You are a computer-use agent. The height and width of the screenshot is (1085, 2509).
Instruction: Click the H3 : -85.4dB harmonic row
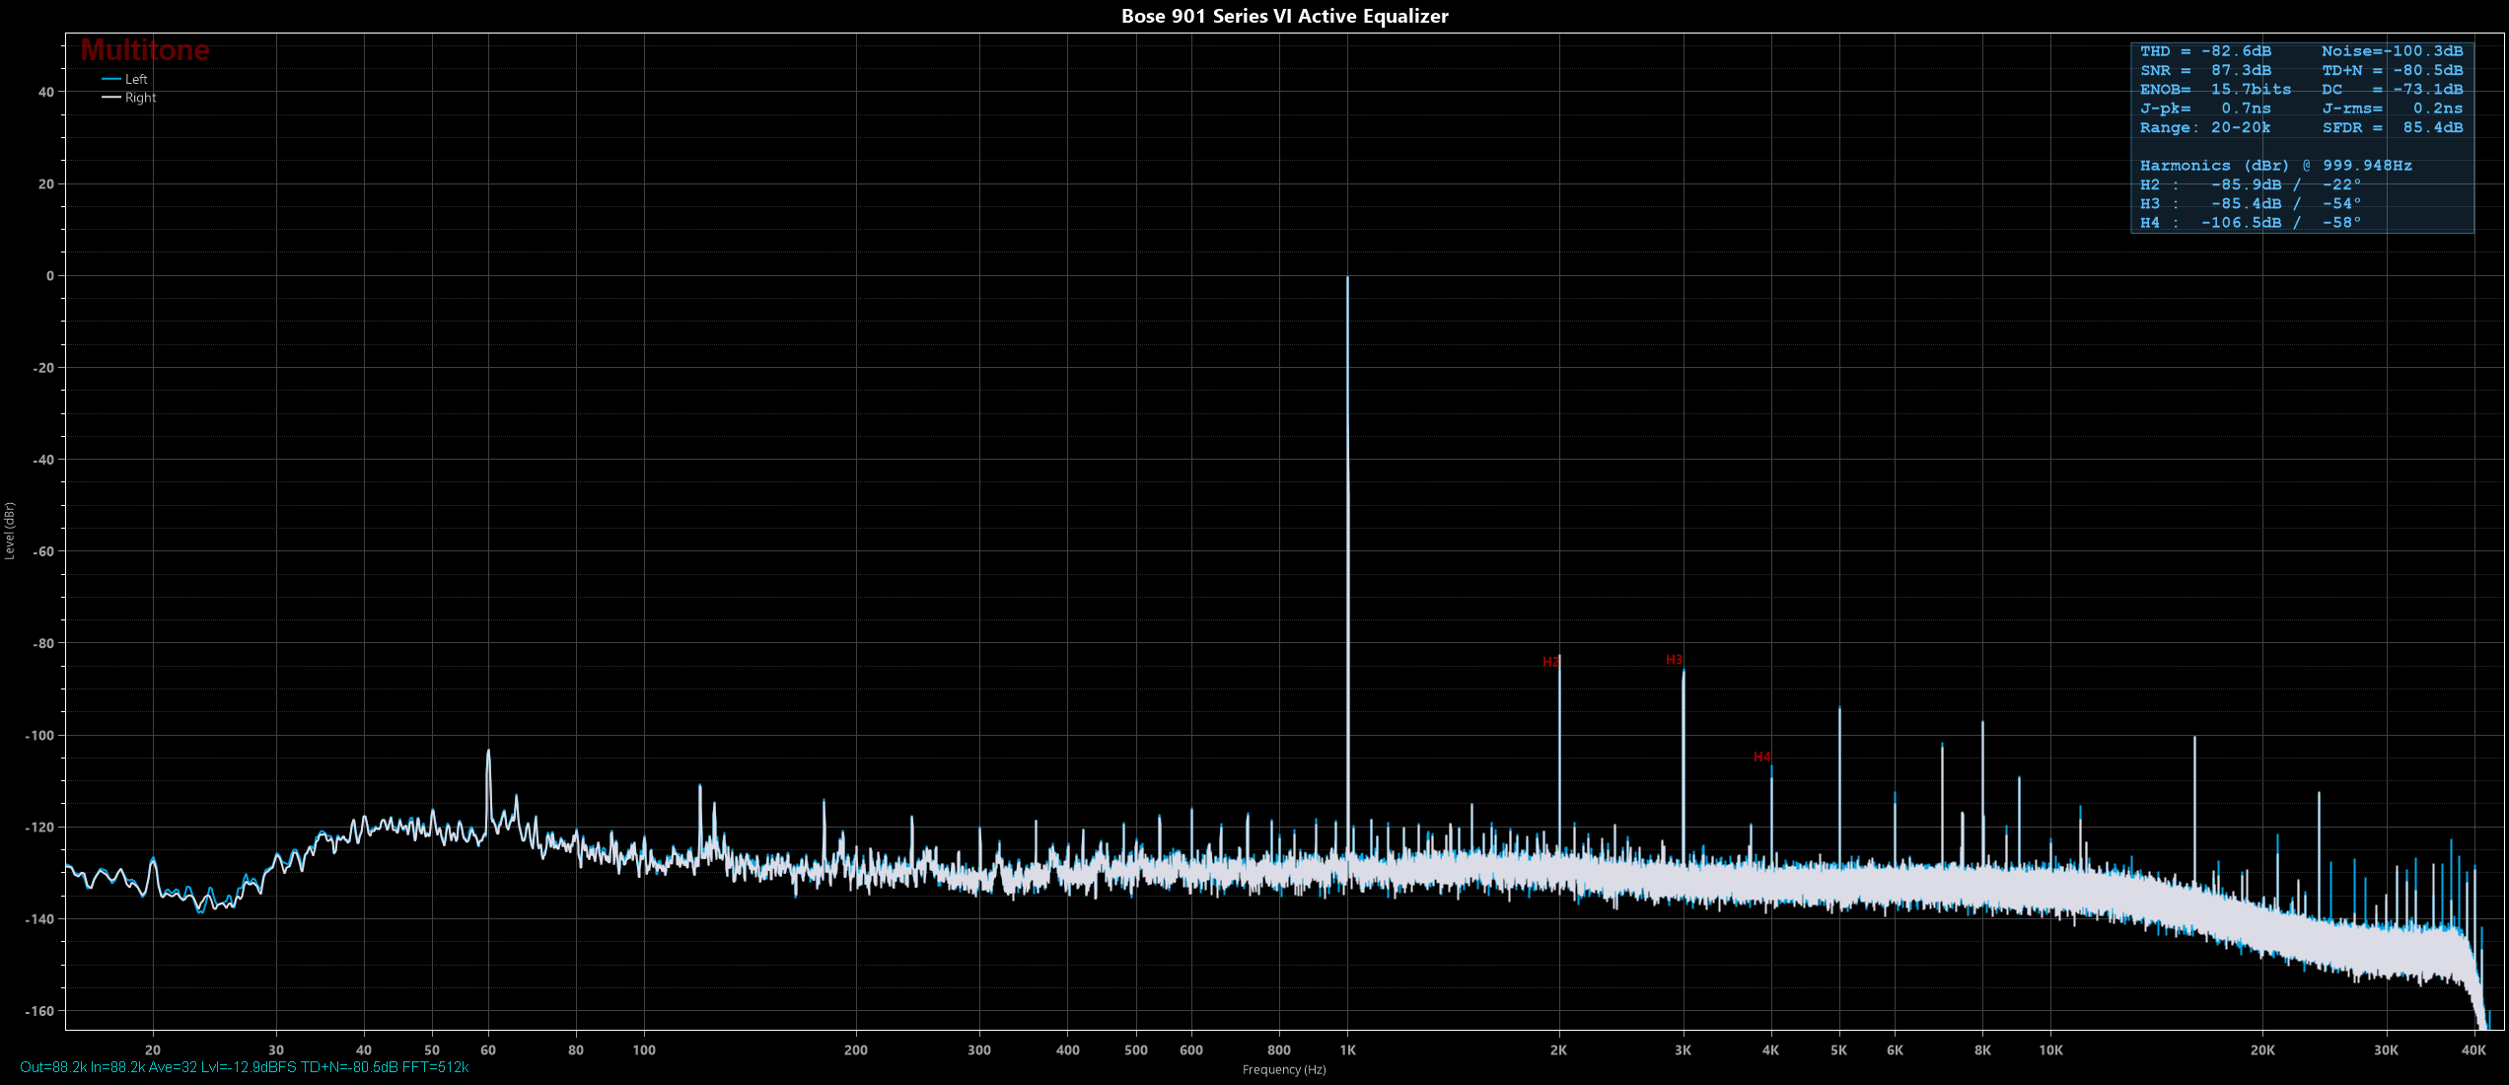coord(2250,204)
